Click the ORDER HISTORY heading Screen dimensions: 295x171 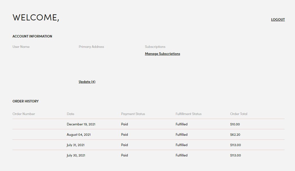[x=26, y=101]
